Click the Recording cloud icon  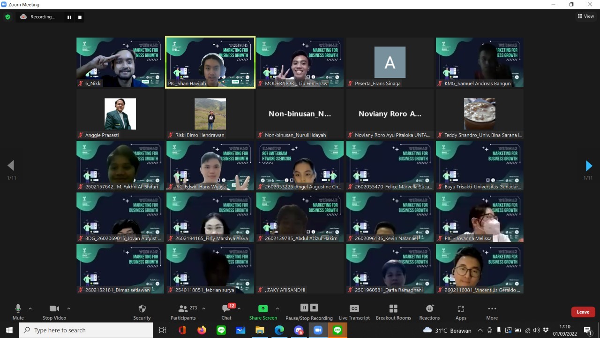click(23, 17)
